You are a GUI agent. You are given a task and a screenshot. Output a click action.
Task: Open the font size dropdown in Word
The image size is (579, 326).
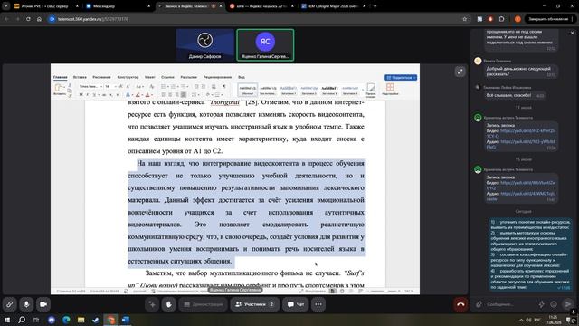pos(110,86)
